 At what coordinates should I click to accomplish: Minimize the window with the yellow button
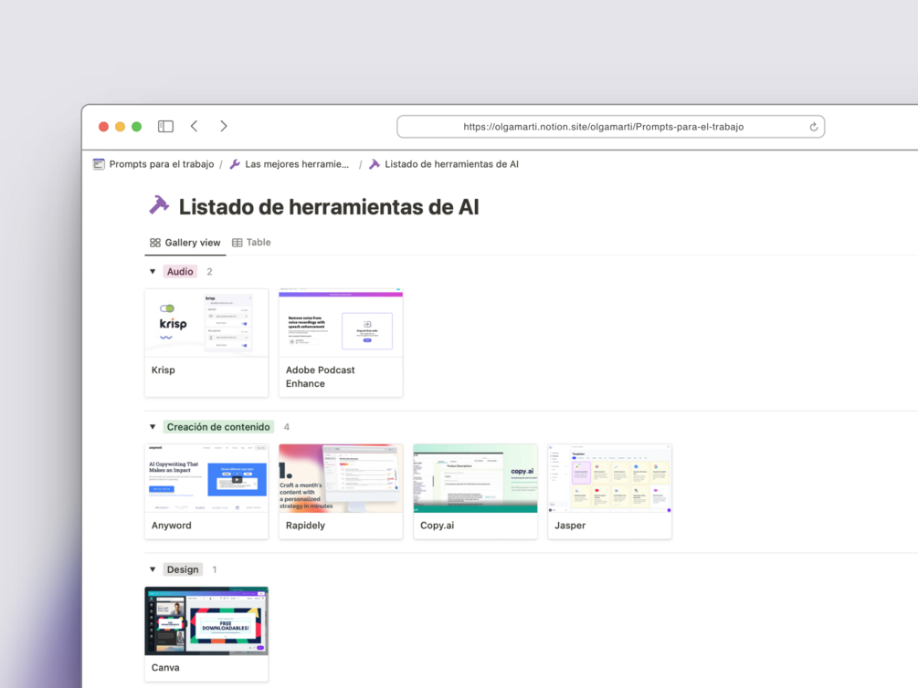[120, 127]
